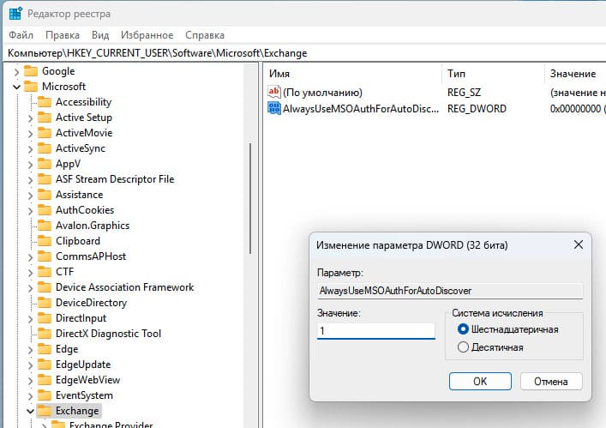Click the (По умолчанию) string value icon
Image resolution: width=606 pixels, height=428 pixels.
click(274, 92)
